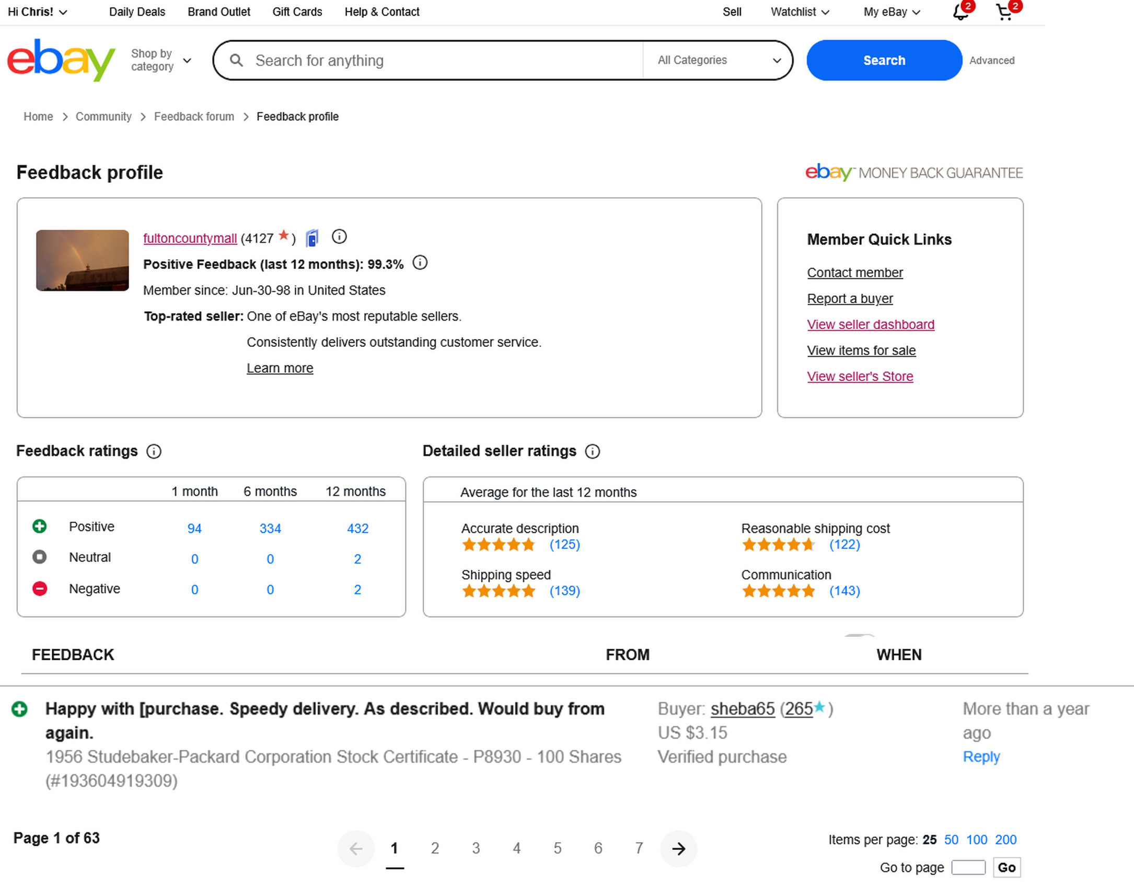Click the eBay logo

click(61, 60)
